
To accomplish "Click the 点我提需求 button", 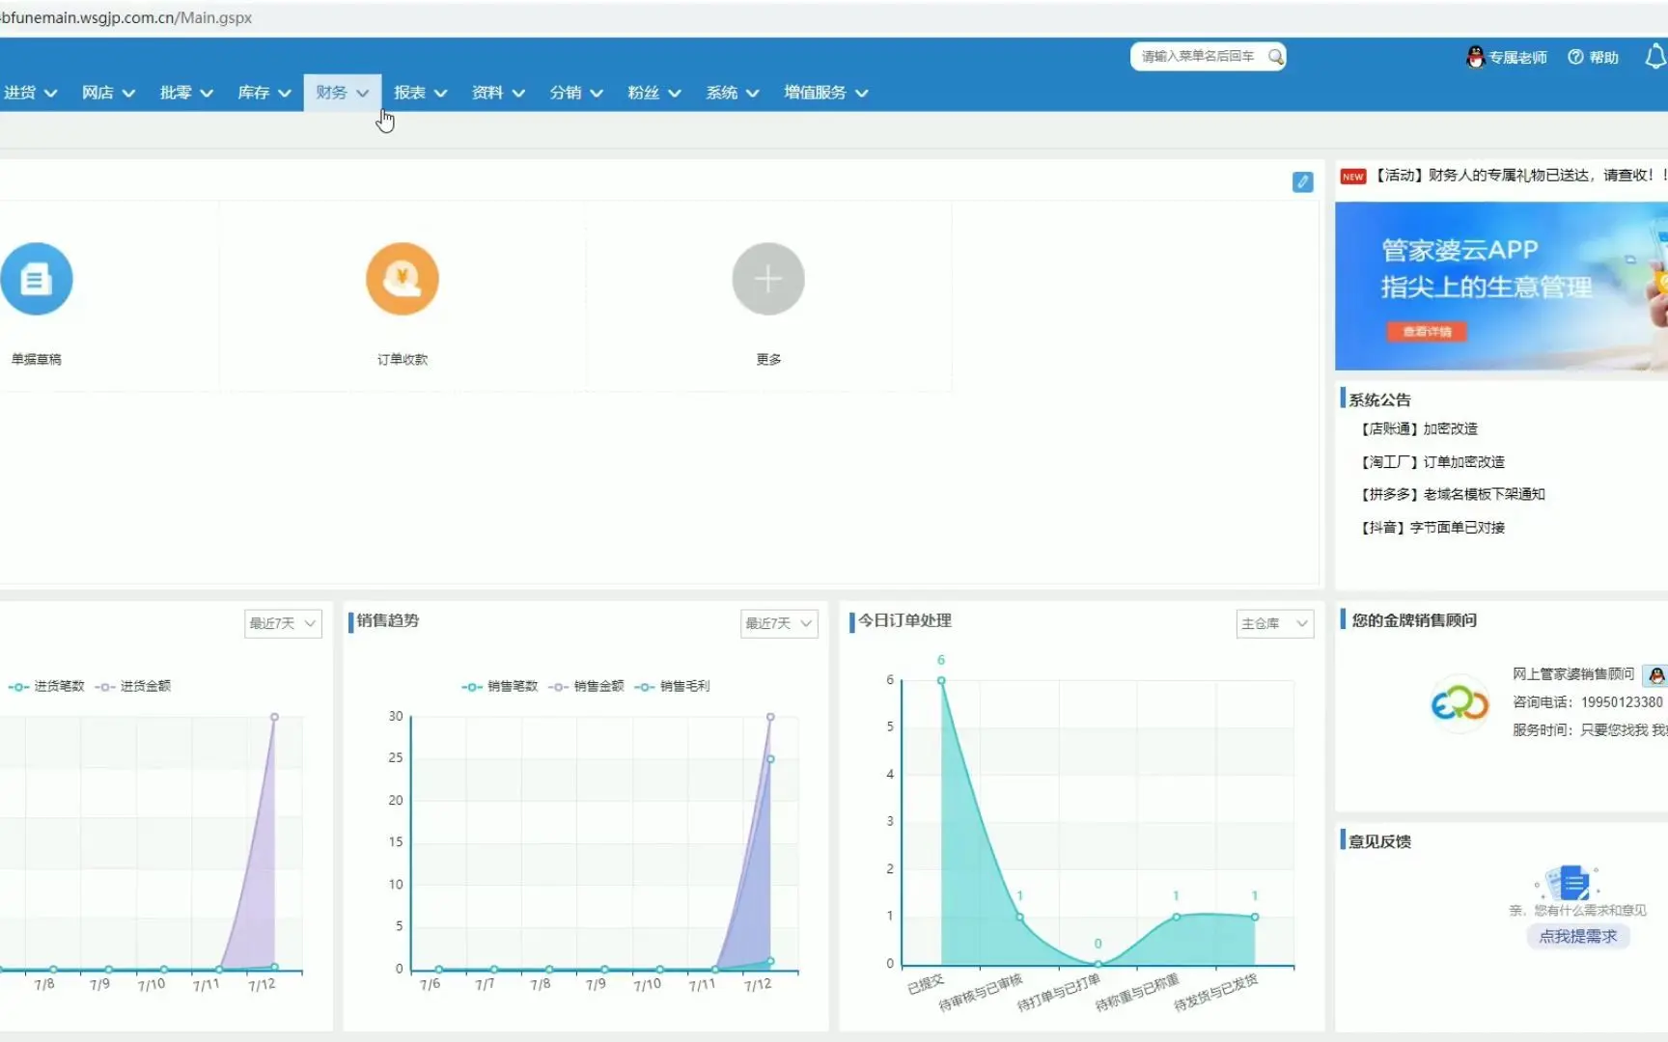I will 1577,936.
